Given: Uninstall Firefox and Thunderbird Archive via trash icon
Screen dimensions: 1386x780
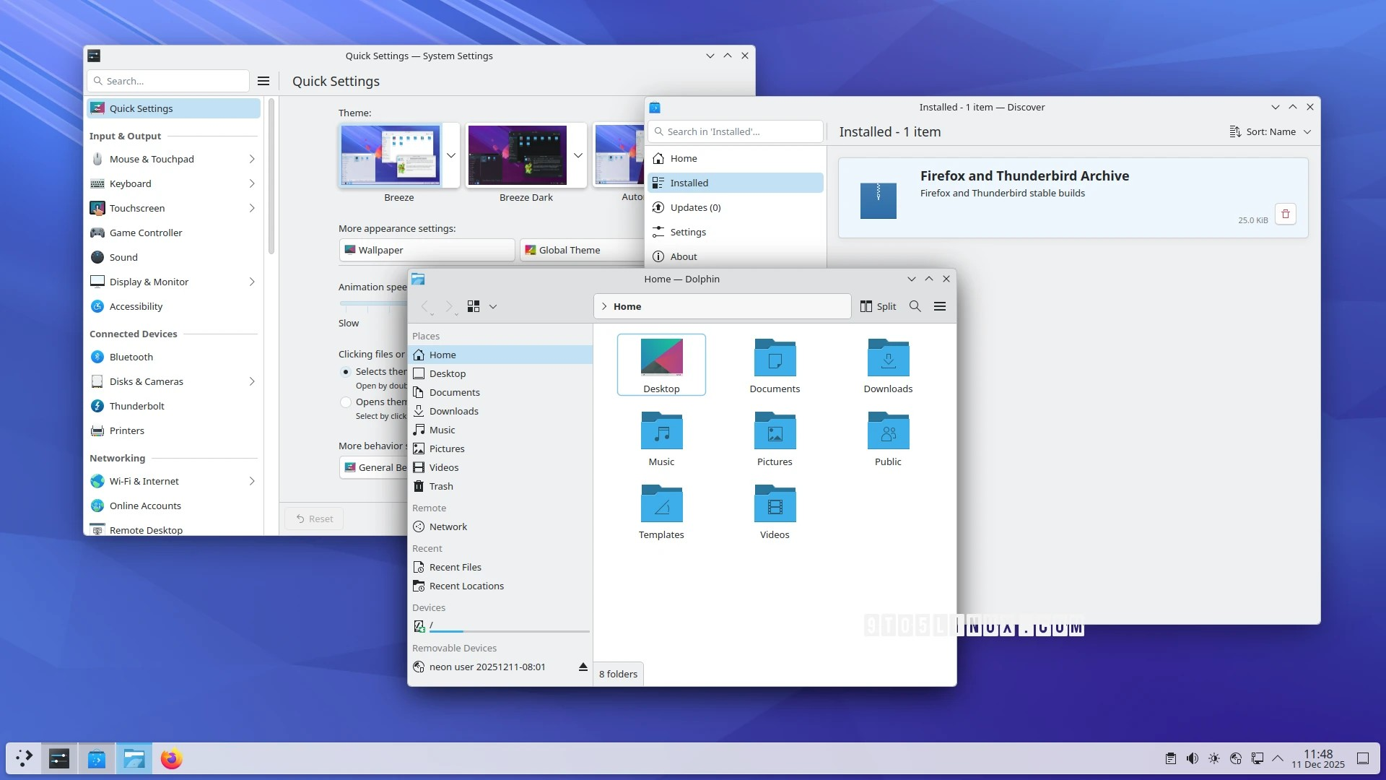Looking at the screenshot, I should [1286, 214].
